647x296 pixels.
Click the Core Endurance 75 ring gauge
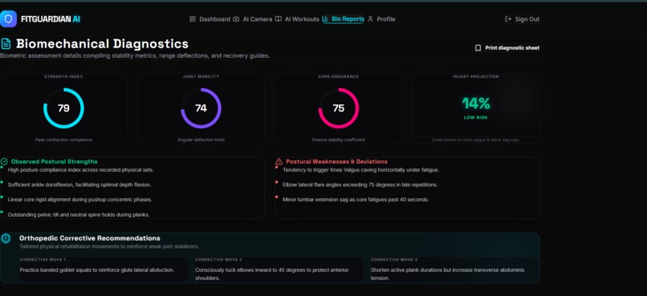[339, 108]
